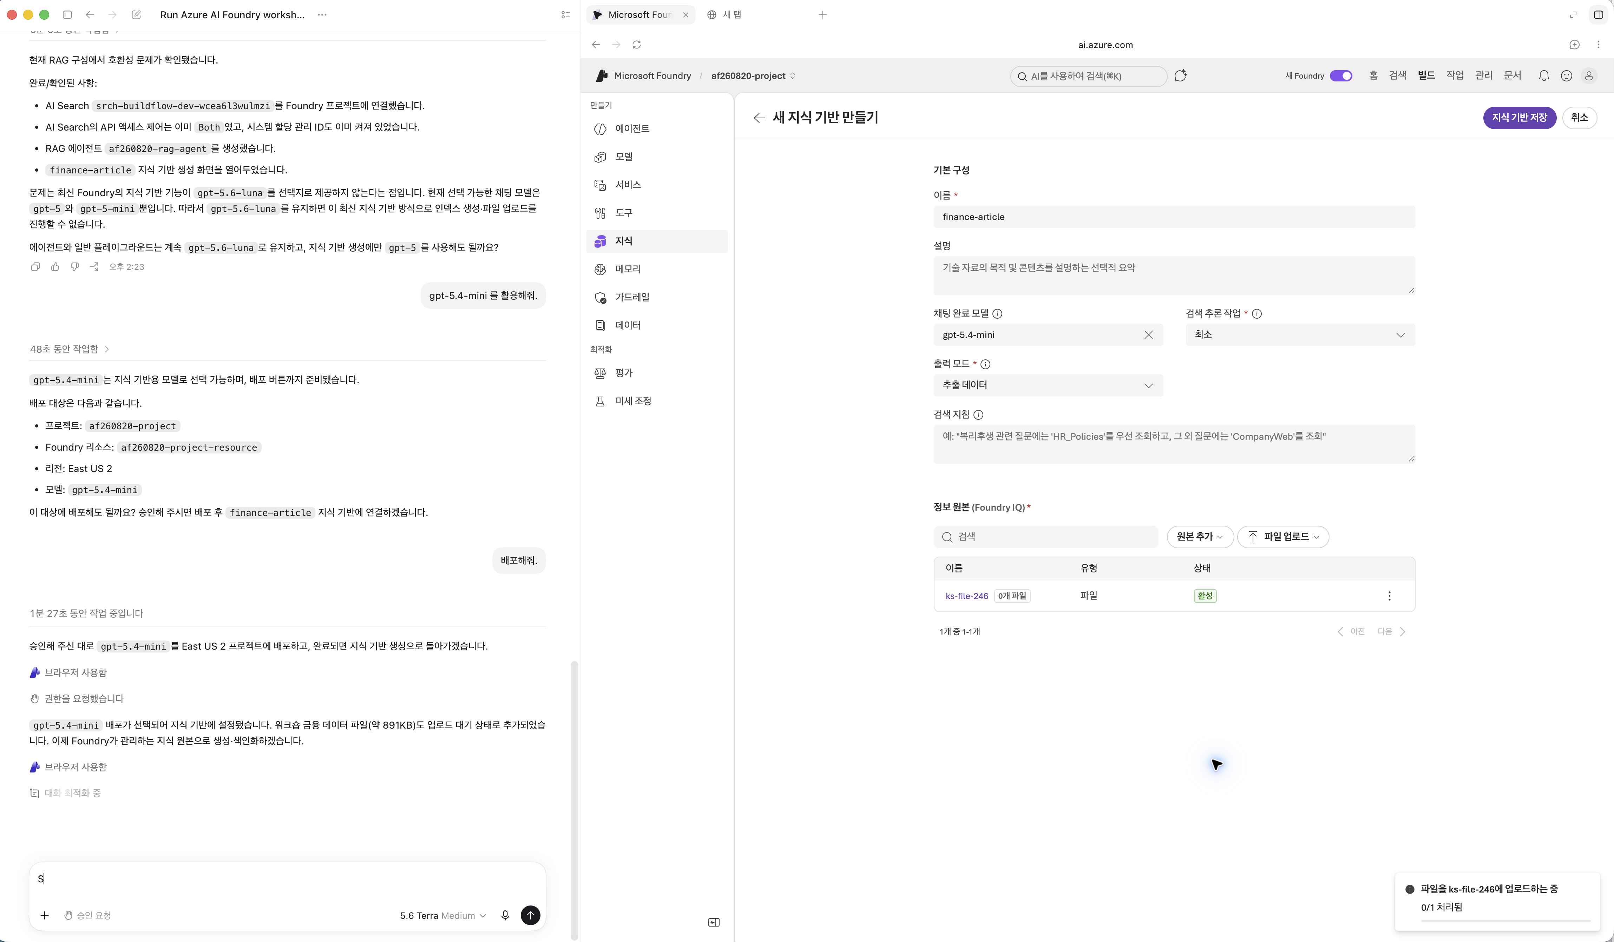Show info for 채팅 완료 모델
The width and height of the screenshot is (1614, 942).
997,313
